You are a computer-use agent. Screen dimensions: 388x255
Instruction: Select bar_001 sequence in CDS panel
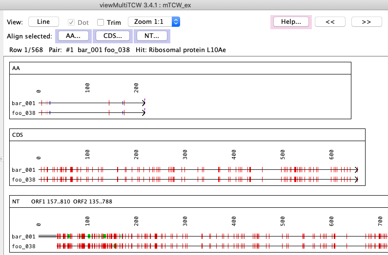pos(23,170)
